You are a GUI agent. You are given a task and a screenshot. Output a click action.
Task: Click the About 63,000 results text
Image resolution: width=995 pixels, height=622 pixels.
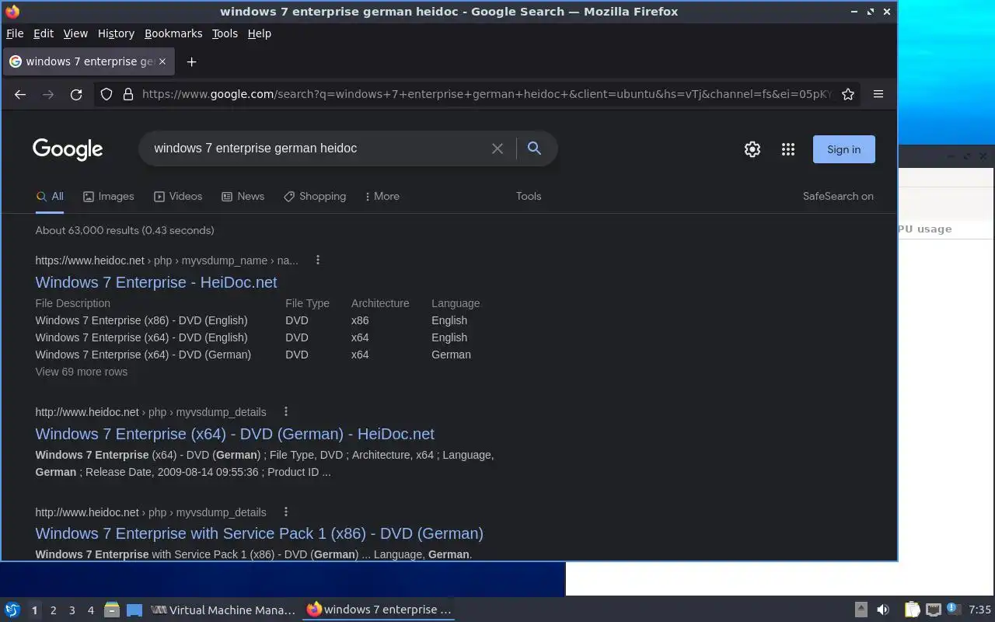tap(124, 230)
